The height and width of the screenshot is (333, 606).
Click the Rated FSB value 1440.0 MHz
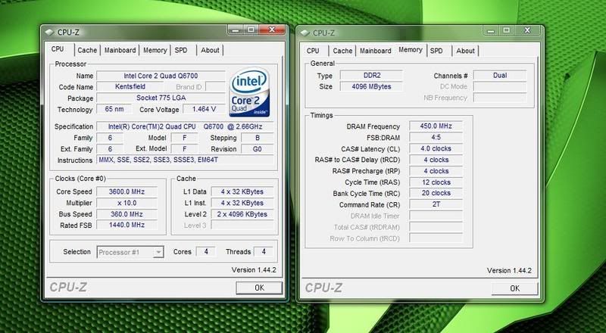coord(127,225)
